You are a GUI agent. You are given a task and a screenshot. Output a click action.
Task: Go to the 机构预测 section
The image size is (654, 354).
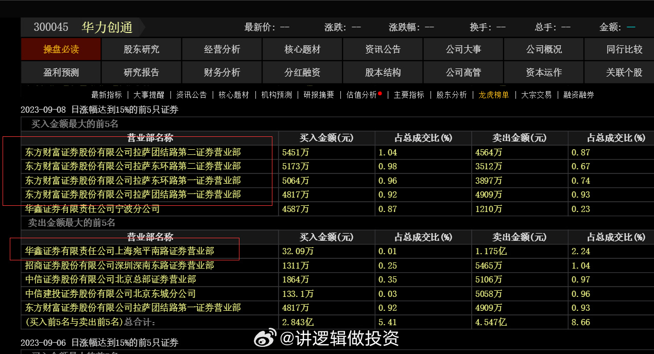click(277, 95)
